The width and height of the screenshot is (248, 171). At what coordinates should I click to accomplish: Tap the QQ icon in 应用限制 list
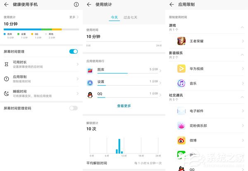pos(181,169)
